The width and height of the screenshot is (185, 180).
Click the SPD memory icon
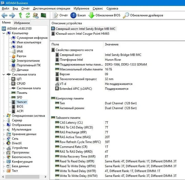pos(13,97)
